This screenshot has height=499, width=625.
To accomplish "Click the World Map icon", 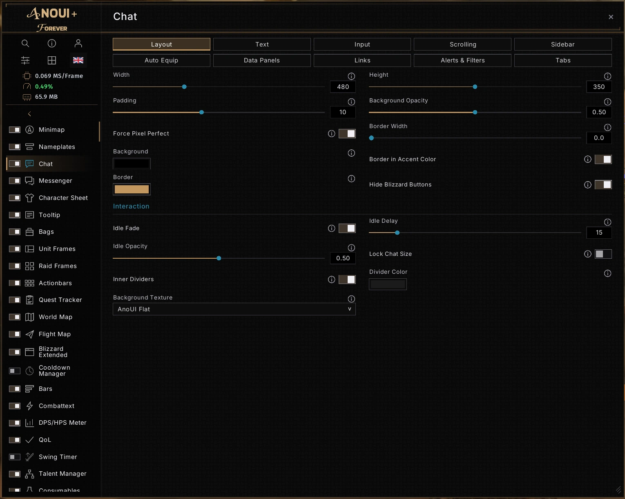I will coord(29,317).
